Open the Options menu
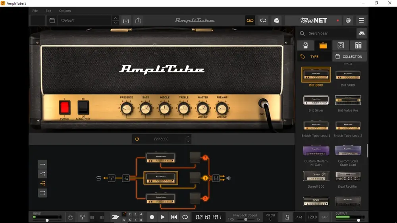 click(x=65, y=11)
